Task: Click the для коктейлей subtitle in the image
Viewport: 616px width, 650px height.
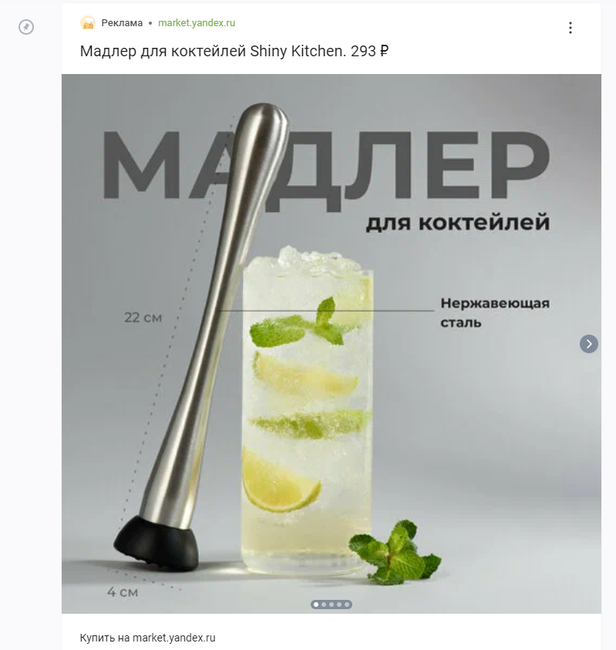Action: pyautogui.click(x=458, y=222)
